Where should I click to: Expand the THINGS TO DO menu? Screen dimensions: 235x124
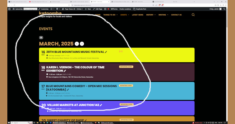[110, 15]
